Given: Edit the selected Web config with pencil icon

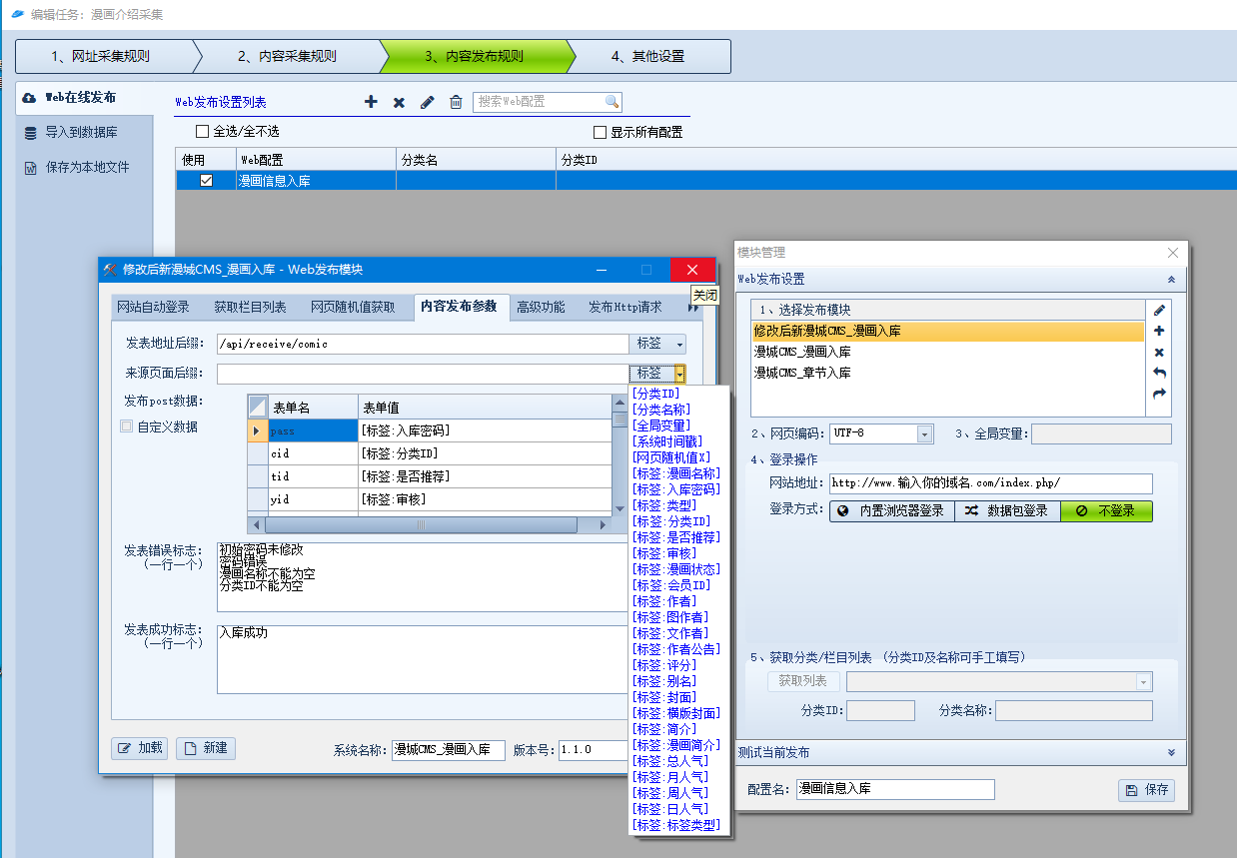Looking at the screenshot, I should (x=427, y=102).
